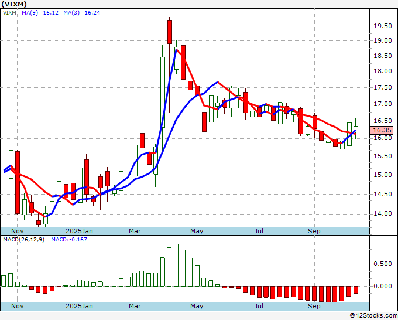Click the highest red candlestick near 19.50
398x320 pixels.
[169, 32]
